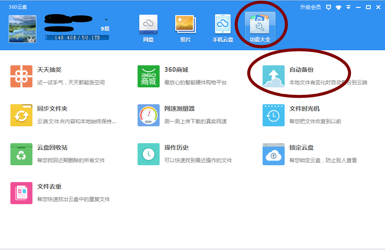Click the 锁定云盘 title
385x250 pixels.
302,147
